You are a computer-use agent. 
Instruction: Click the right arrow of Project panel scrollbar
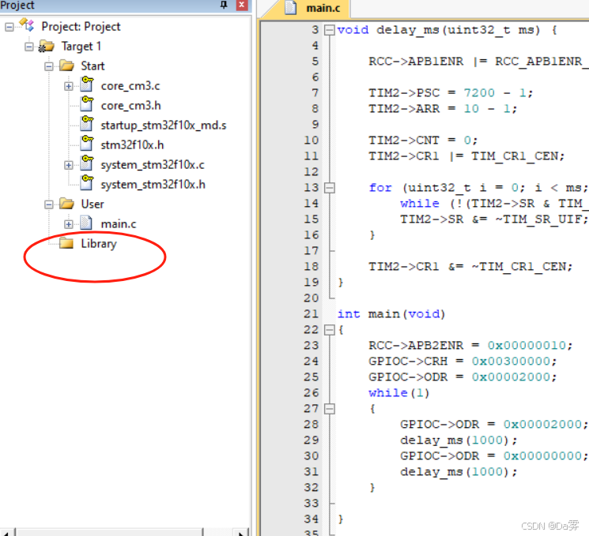pyautogui.click(x=240, y=533)
